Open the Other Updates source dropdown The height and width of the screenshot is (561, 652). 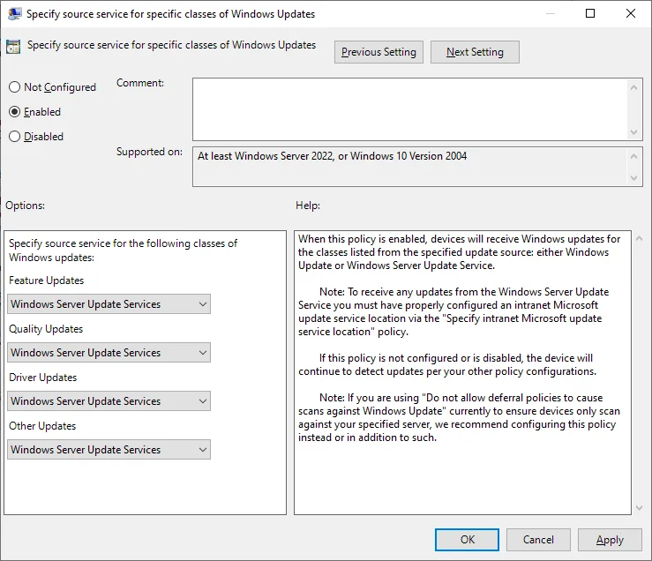[x=109, y=450]
